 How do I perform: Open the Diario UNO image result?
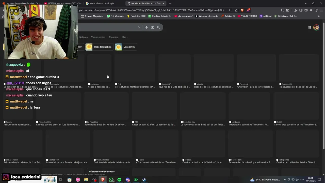pyautogui.click(x=174, y=71)
